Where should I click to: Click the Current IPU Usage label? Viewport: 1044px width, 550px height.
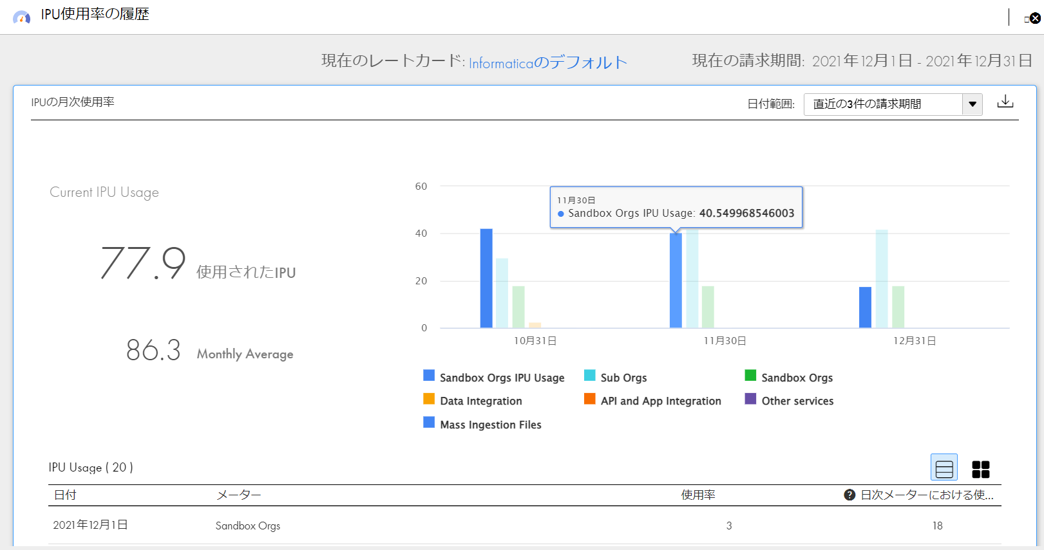[x=104, y=192]
